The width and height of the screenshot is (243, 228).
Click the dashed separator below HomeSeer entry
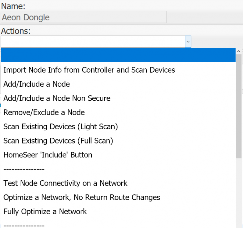pos(24,169)
